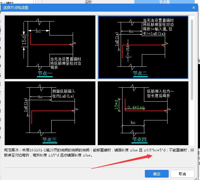Confirm selection with the 确定 button
Viewport: 200px width, 180px height.
[157, 174]
